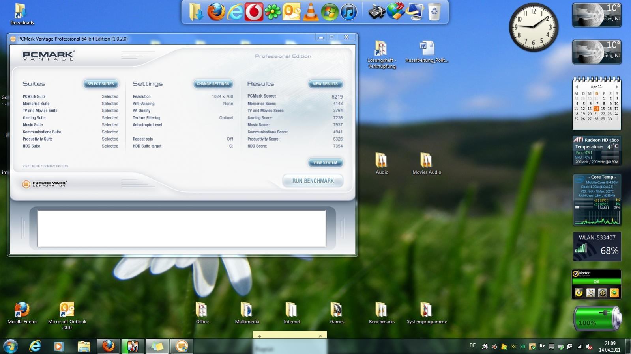The width and height of the screenshot is (631, 354).
Task: Open the Multimedia desktop folder
Action: click(x=247, y=313)
